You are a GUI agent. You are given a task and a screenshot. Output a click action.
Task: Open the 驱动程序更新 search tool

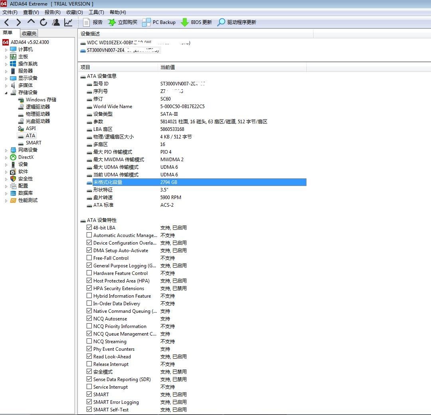(x=237, y=22)
